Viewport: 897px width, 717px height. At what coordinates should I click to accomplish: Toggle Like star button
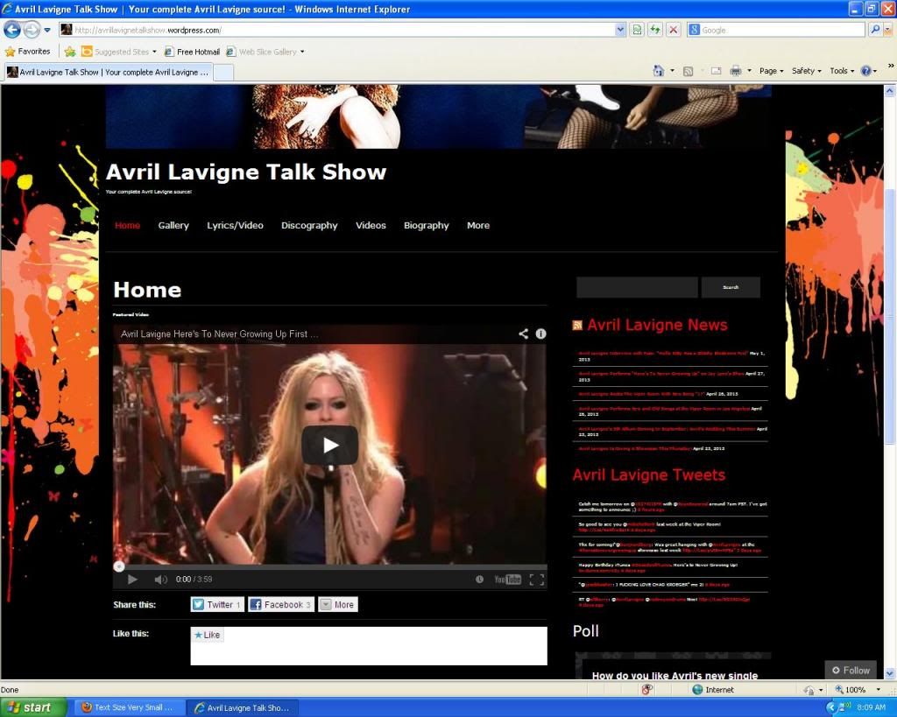pos(208,635)
